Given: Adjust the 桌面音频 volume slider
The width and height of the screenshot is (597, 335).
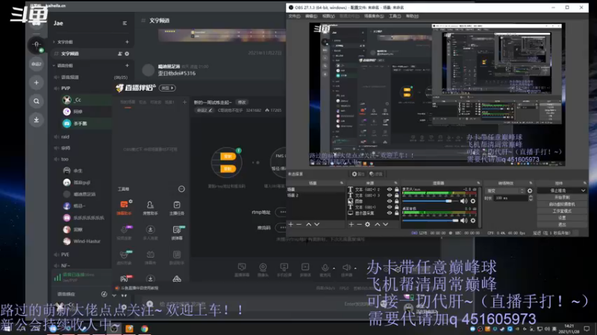Looking at the screenshot, I should point(431,220).
